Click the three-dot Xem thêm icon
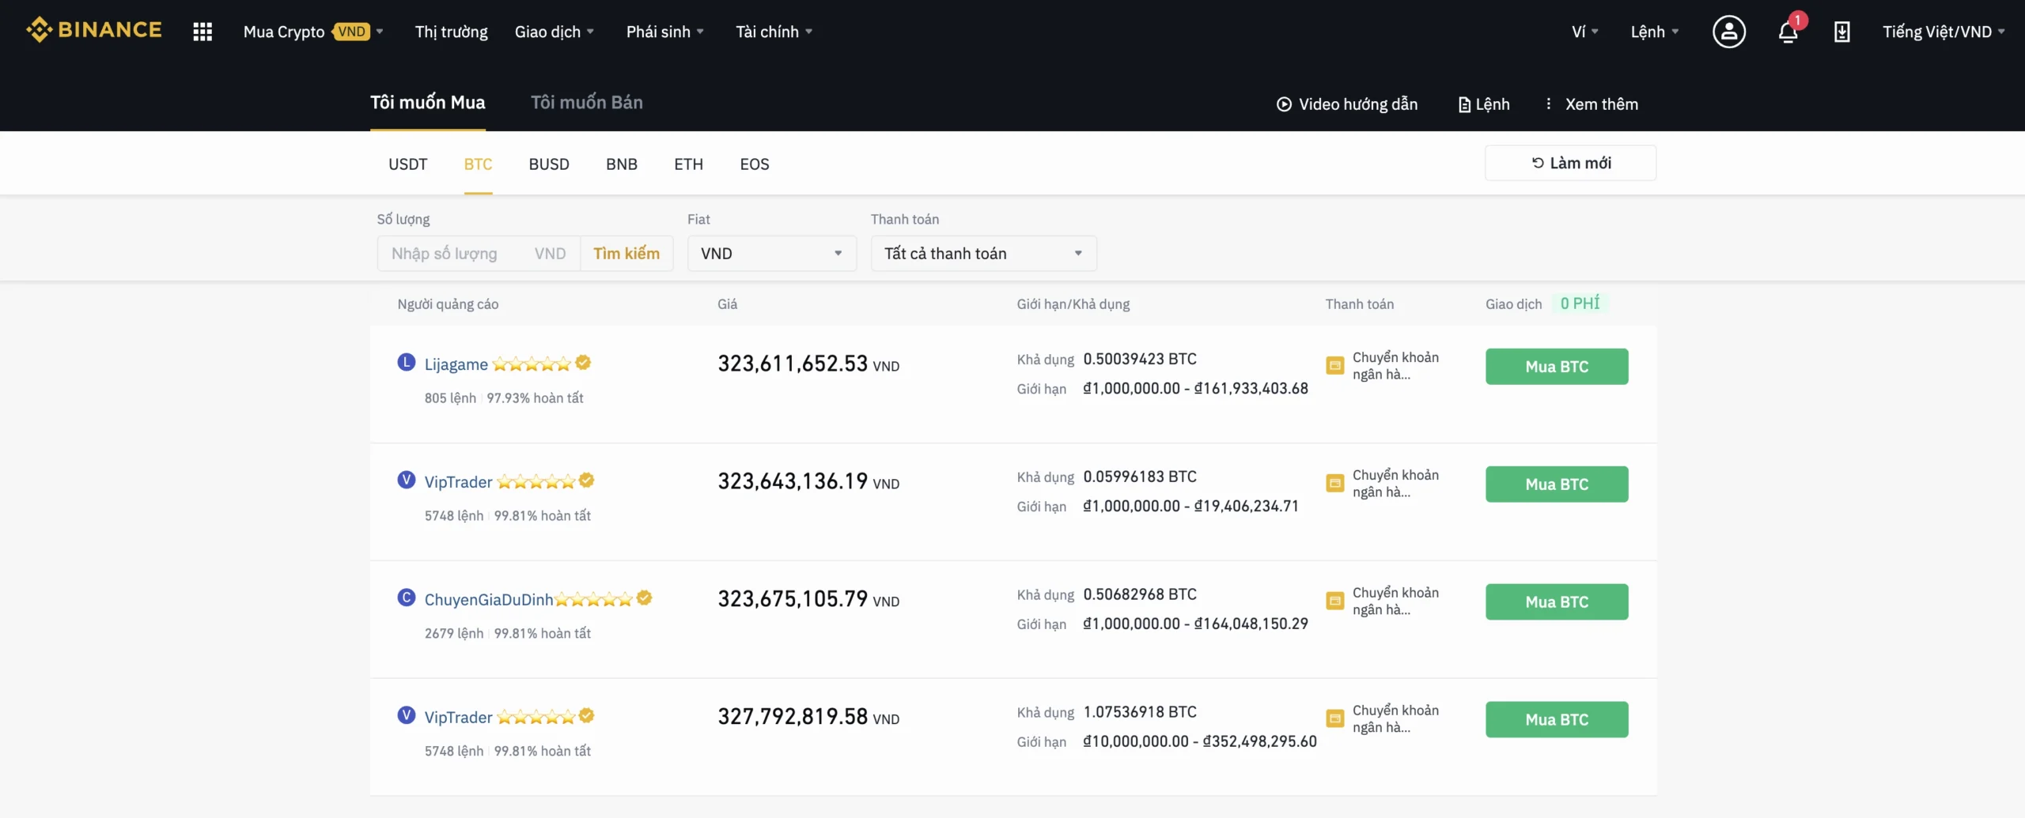2025x818 pixels. click(x=1548, y=104)
